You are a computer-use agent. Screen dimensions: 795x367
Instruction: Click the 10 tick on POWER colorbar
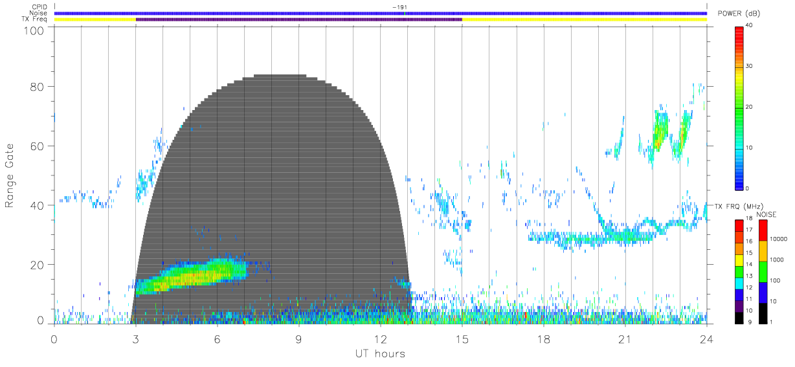click(749, 148)
